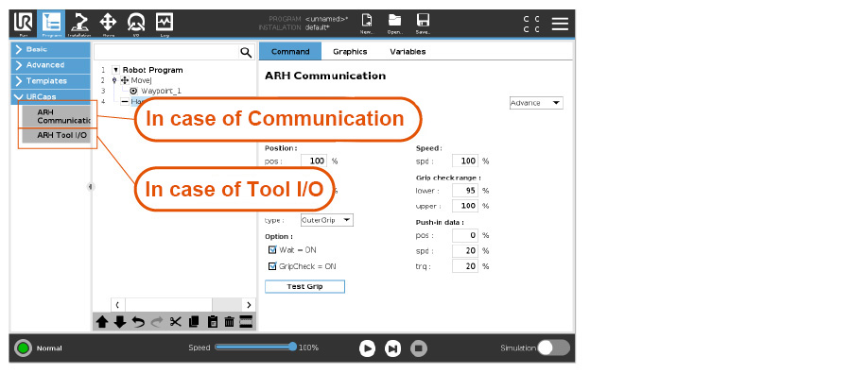
Task: Suppress the selected program line
Action: [246, 322]
